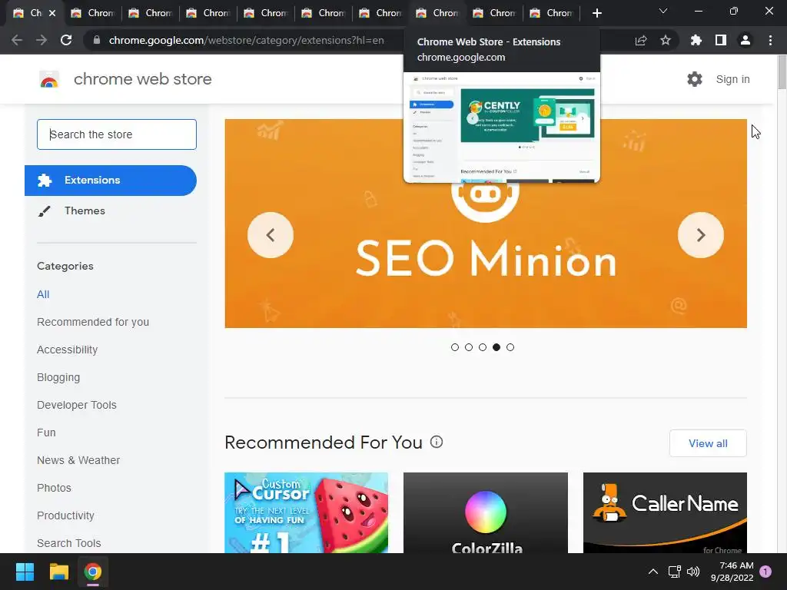Go back with the browser back arrow
The width and height of the screenshot is (787, 590).
pos(17,40)
